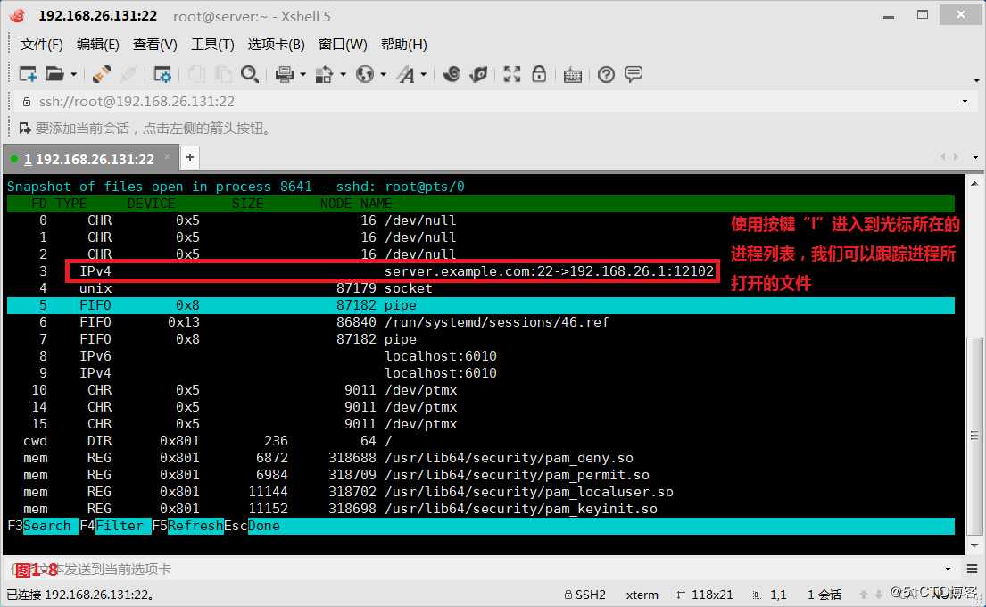Click the add-current-session arrow icon
986x607 pixels.
25,129
